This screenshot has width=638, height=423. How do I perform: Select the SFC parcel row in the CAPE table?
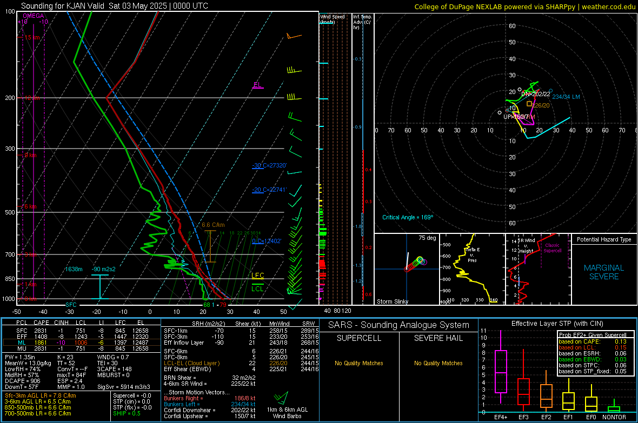pyautogui.click(x=82, y=331)
